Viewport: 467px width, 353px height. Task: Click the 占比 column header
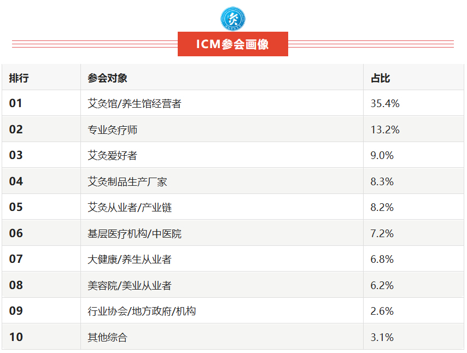click(381, 78)
